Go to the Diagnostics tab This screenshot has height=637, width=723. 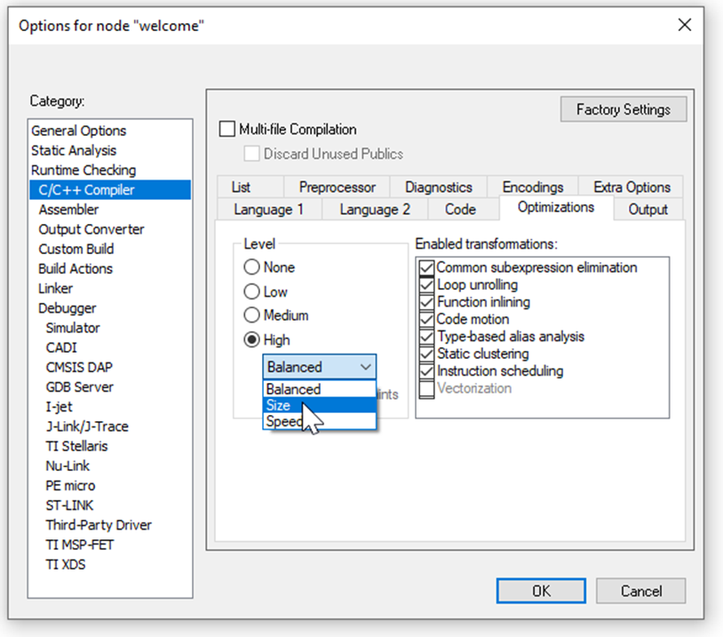438,187
